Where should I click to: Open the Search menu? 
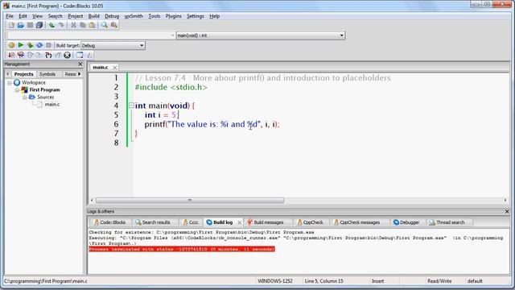pos(55,16)
